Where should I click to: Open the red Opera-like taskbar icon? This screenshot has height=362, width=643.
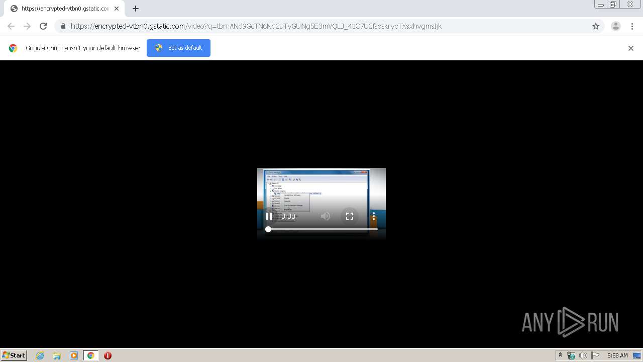108,355
